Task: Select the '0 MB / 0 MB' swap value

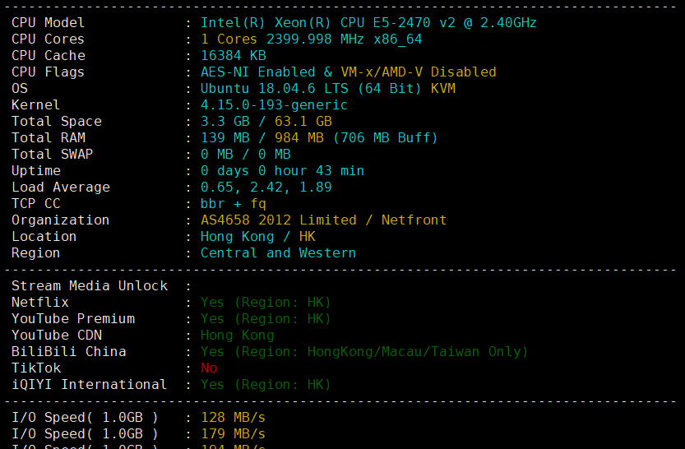Action: pyautogui.click(x=246, y=154)
